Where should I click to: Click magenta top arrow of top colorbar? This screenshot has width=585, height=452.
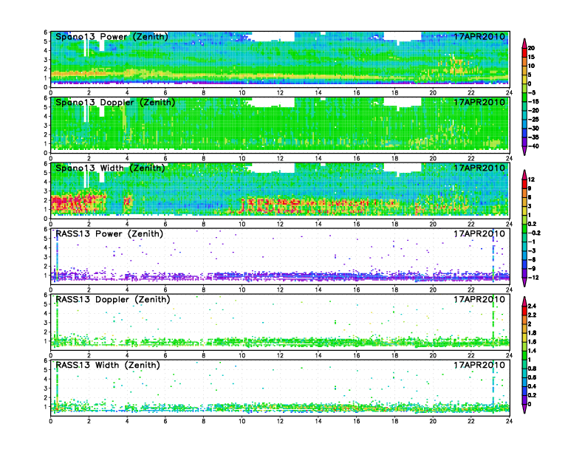pyautogui.click(x=524, y=44)
